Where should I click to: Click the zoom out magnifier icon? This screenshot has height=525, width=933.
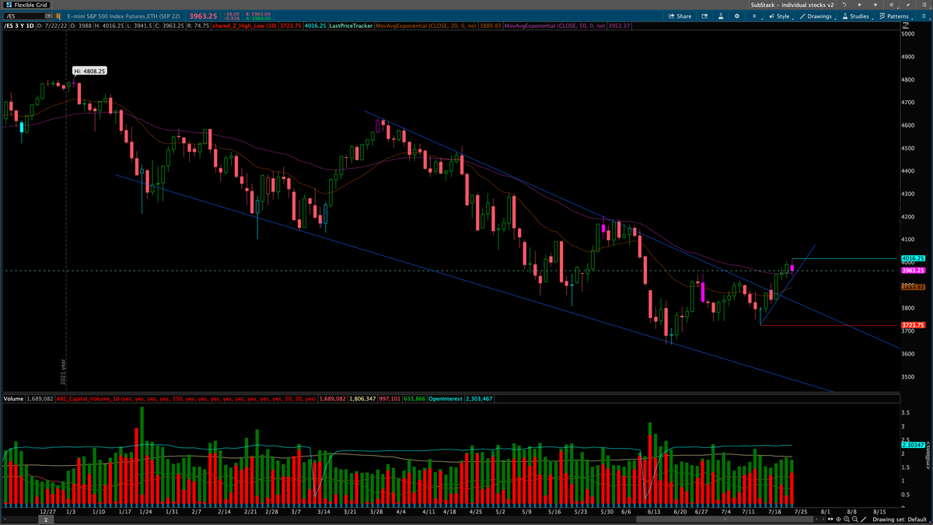coord(855,519)
